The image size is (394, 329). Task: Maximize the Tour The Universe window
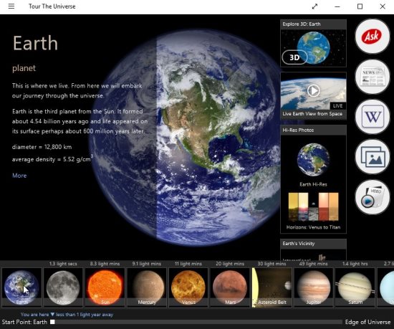[360, 6]
